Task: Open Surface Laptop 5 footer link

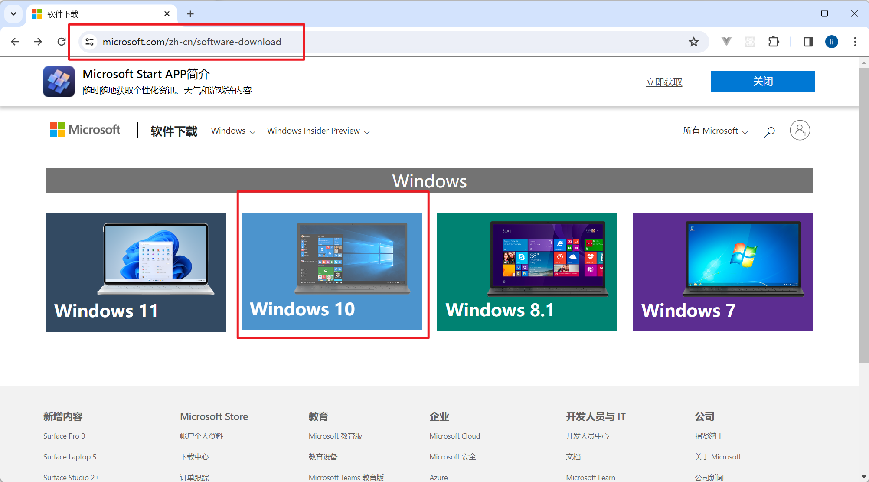Action: [x=70, y=457]
